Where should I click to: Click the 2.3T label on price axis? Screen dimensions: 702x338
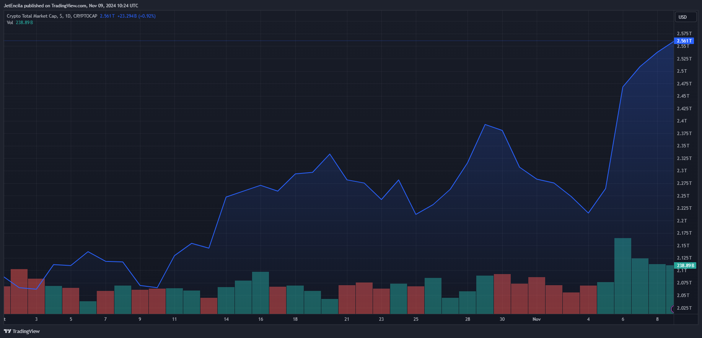(682, 171)
